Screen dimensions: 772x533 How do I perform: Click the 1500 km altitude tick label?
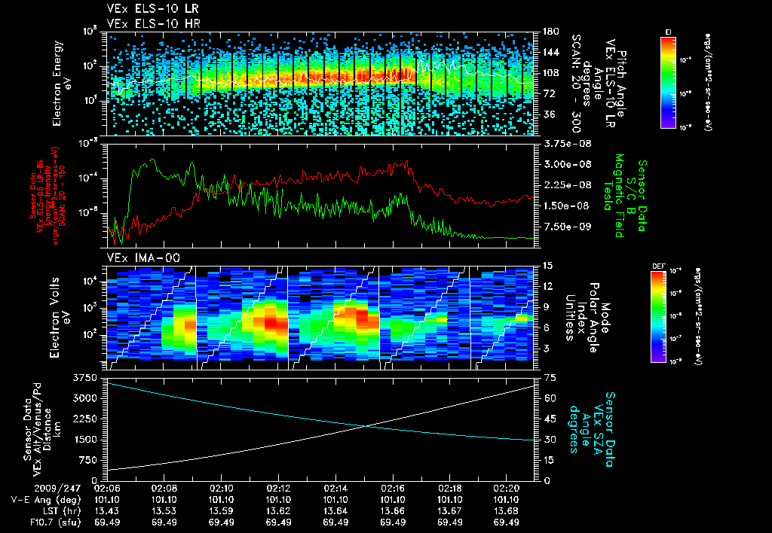click(x=84, y=440)
